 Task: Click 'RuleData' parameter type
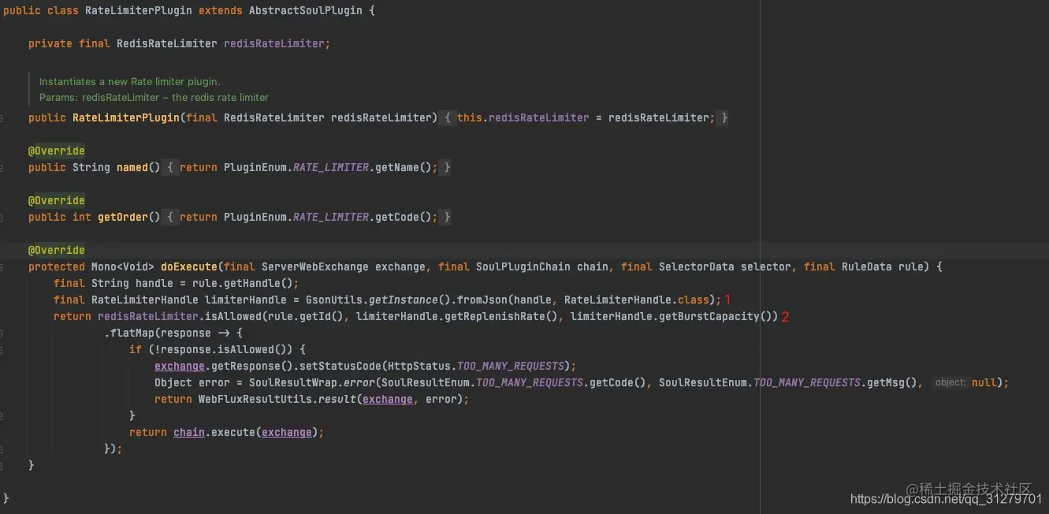pyautogui.click(x=867, y=266)
